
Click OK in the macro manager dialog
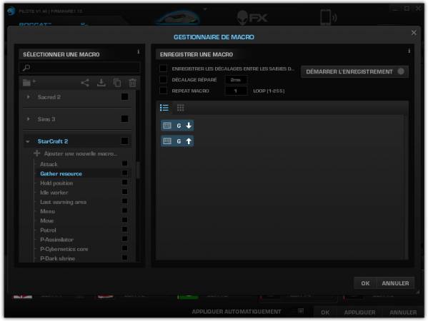click(x=365, y=283)
